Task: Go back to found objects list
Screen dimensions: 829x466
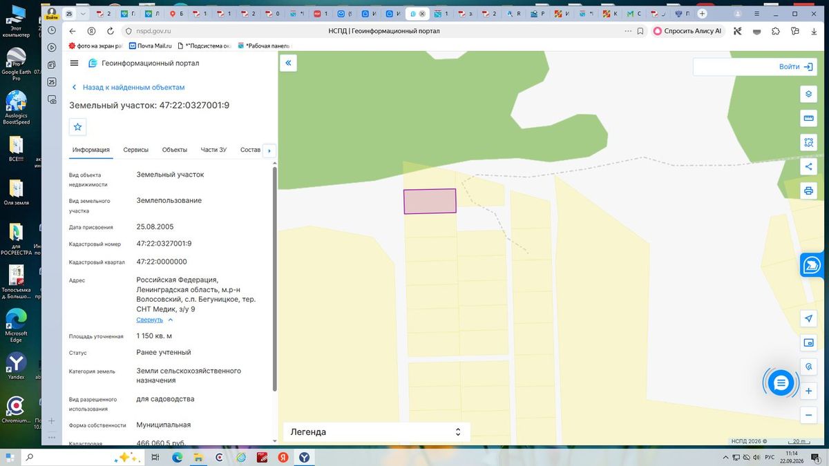Action: 128,88
